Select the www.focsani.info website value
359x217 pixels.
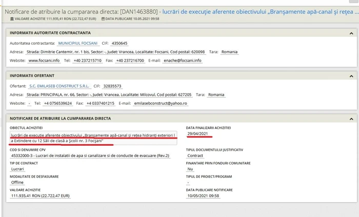click(44, 61)
